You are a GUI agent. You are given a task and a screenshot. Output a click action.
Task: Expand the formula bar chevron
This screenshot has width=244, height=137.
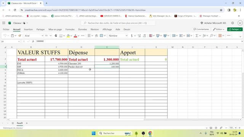point(242,41)
